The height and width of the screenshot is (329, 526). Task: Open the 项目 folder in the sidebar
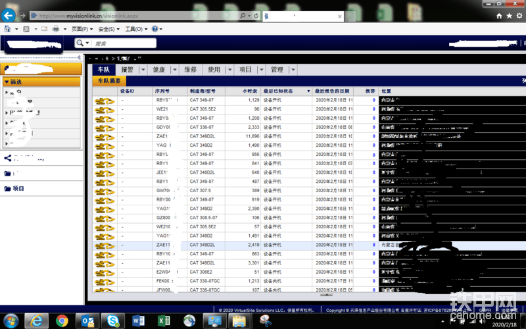[14, 189]
